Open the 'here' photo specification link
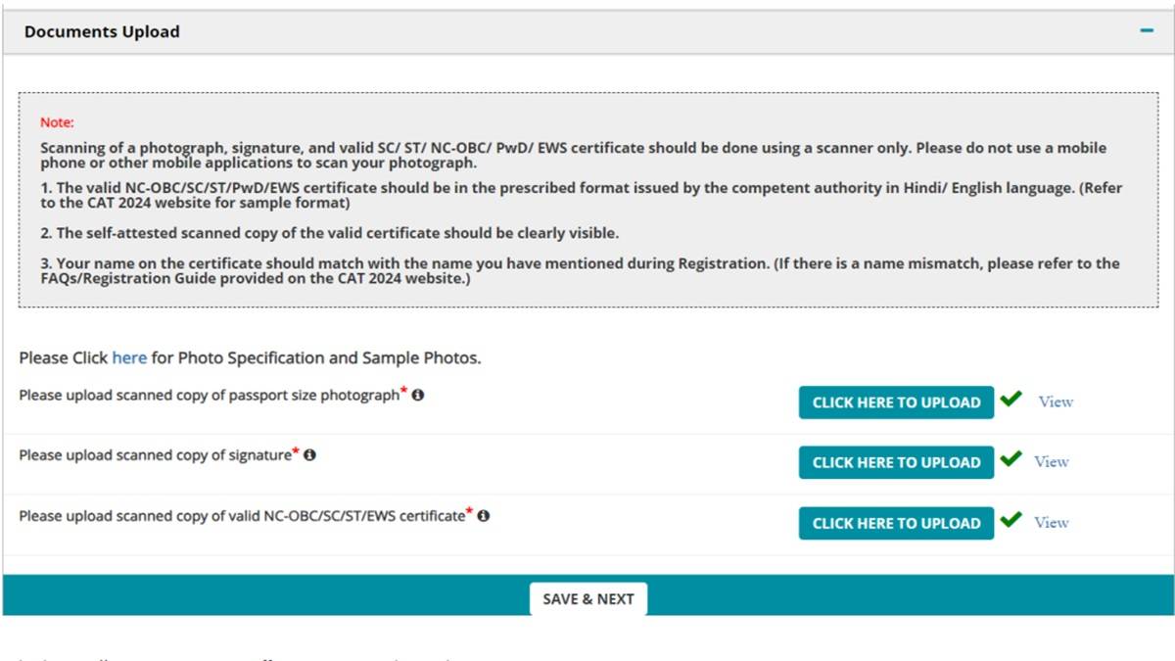 (129, 358)
